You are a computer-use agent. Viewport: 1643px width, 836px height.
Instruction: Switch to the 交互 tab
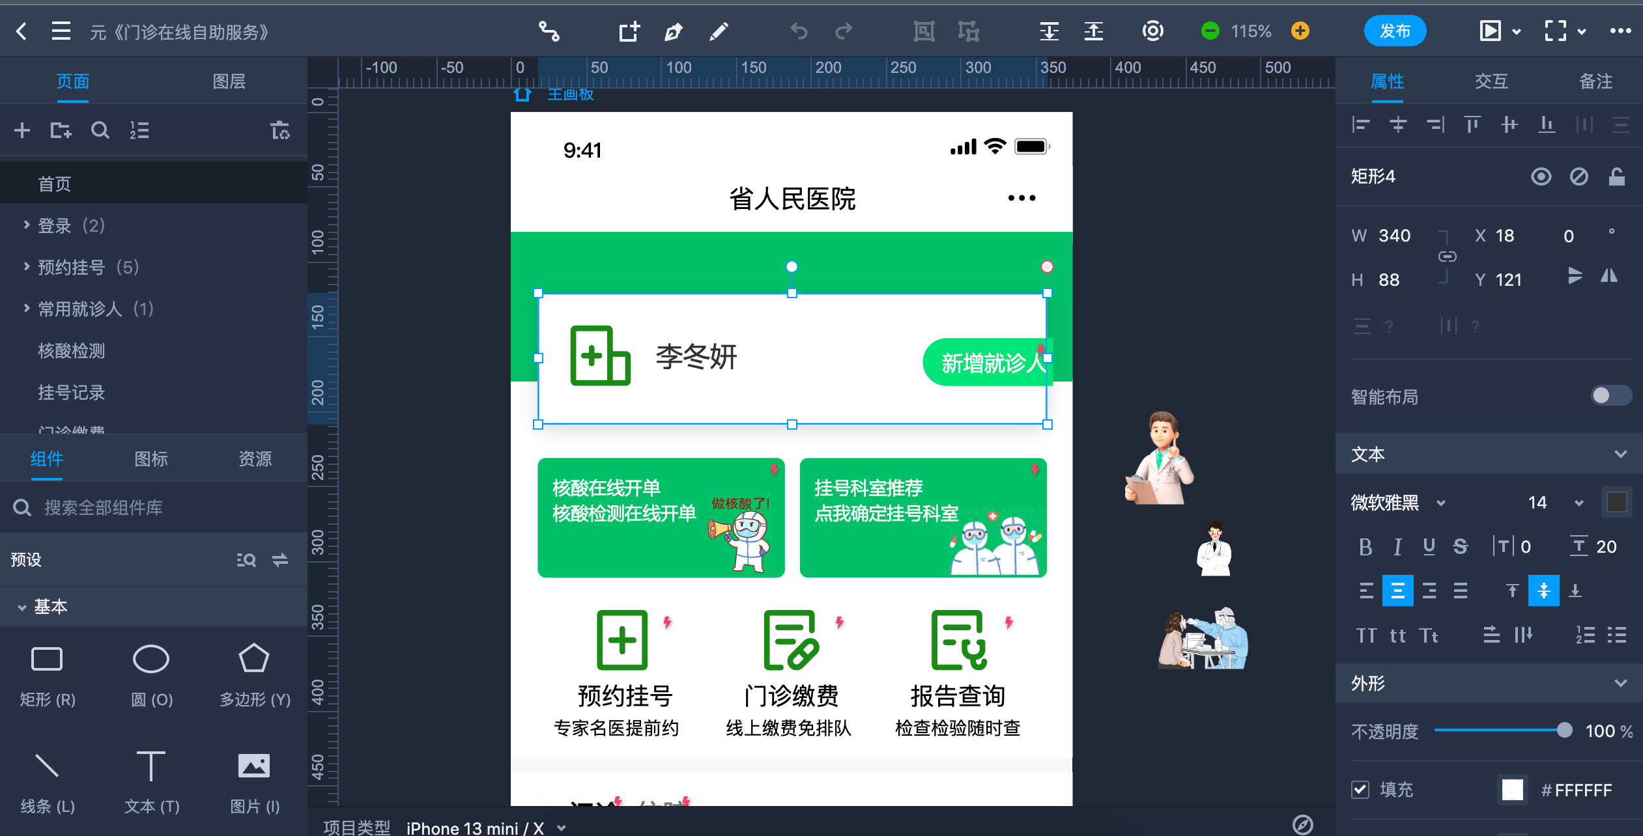1491,81
